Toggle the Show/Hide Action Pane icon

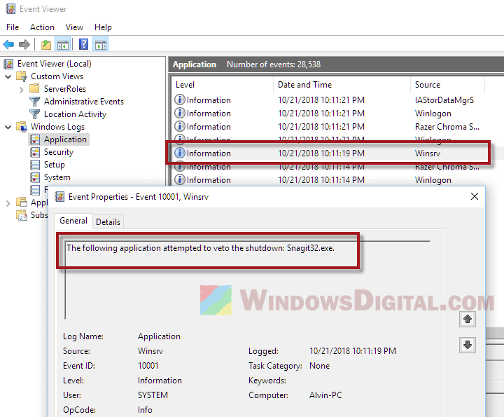click(100, 44)
